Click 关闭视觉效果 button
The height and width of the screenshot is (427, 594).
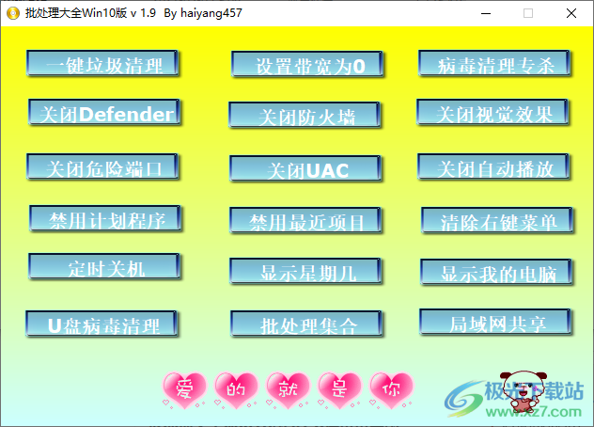click(492, 112)
